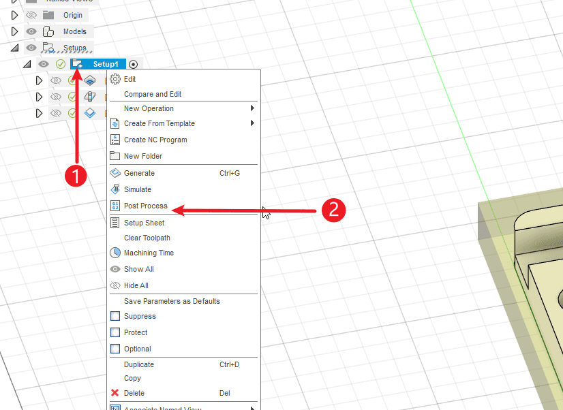Activate Setup1 using its radio button
Screen dimensions: 563x410
pos(133,64)
